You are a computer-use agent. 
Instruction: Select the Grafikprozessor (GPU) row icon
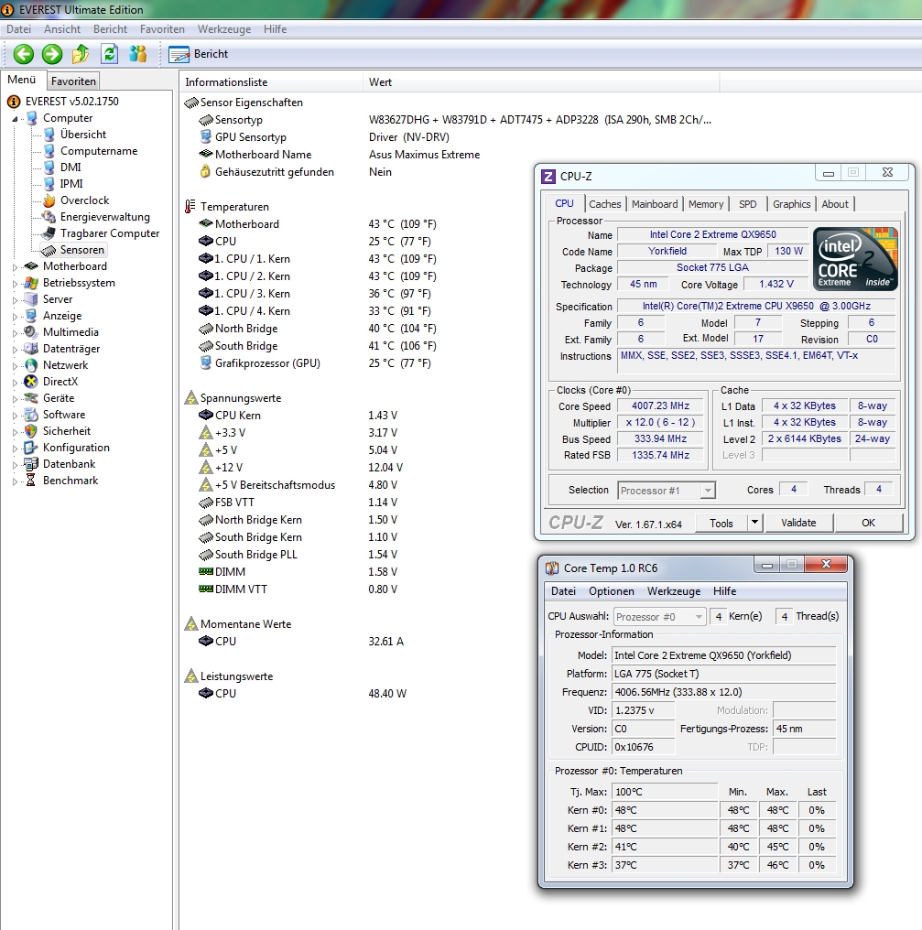coord(205,362)
